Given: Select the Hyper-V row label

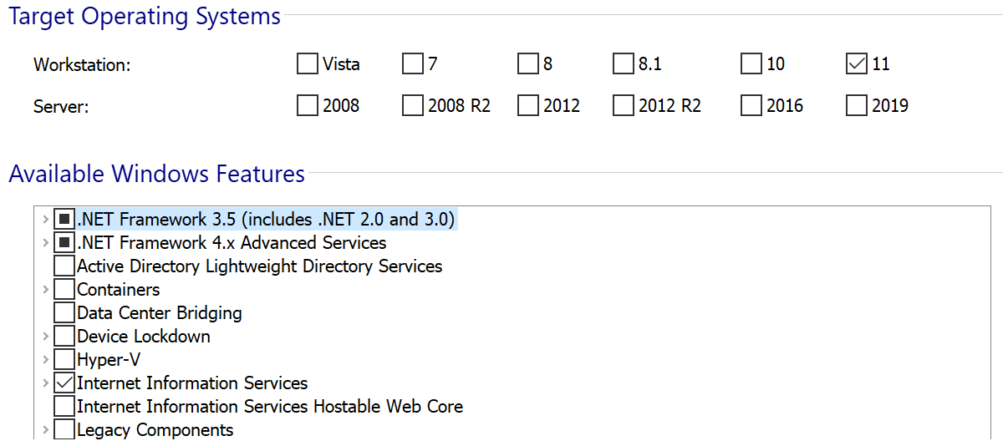Looking at the screenshot, I should 109,360.
